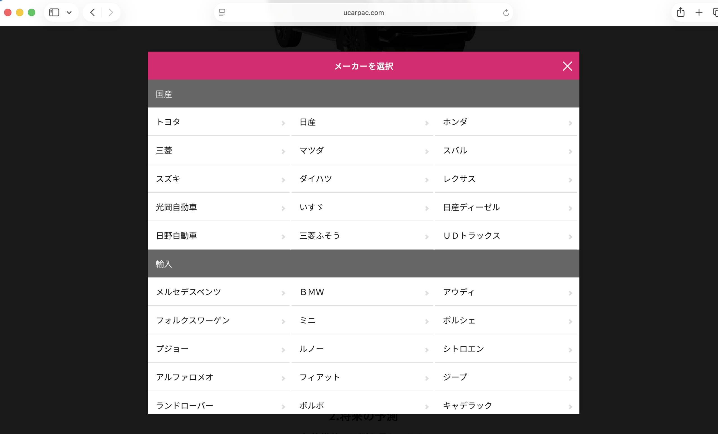Choose 日産 as the maker
Image resolution: width=718 pixels, height=434 pixels.
click(362, 122)
